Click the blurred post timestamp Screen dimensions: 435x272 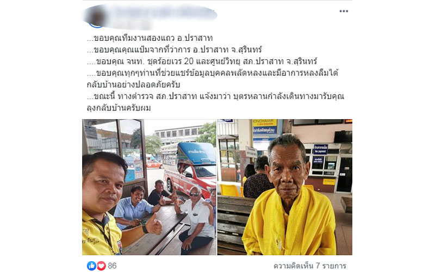(x=132, y=25)
